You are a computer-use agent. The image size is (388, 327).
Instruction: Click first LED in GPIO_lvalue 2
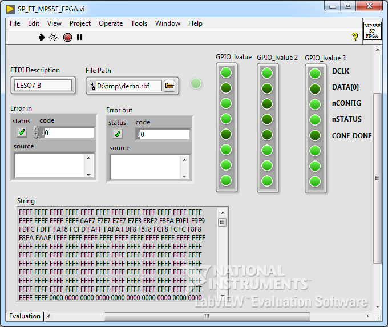[x=267, y=73]
